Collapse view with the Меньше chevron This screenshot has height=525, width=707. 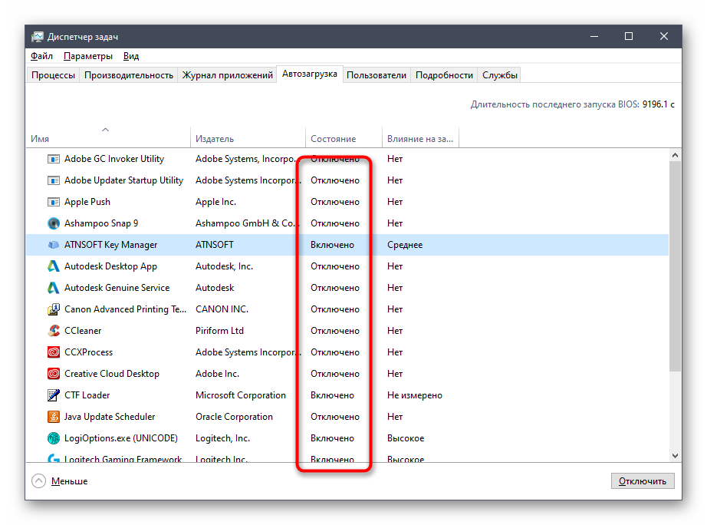coord(38,481)
